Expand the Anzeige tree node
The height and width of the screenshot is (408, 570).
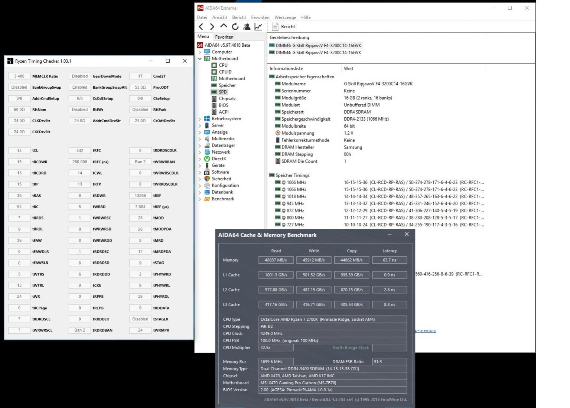[x=200, y=132]
